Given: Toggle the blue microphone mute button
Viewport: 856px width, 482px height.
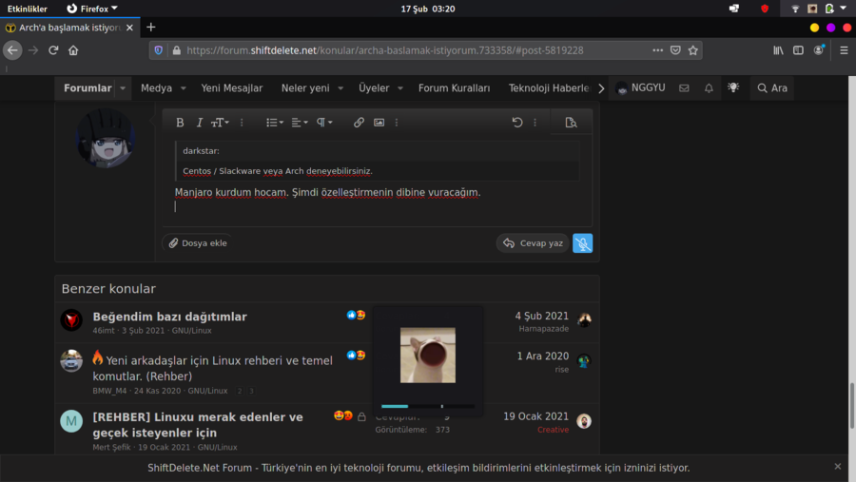Looking at the screenshot, I should pyautogui.click(x=582, y=243).
